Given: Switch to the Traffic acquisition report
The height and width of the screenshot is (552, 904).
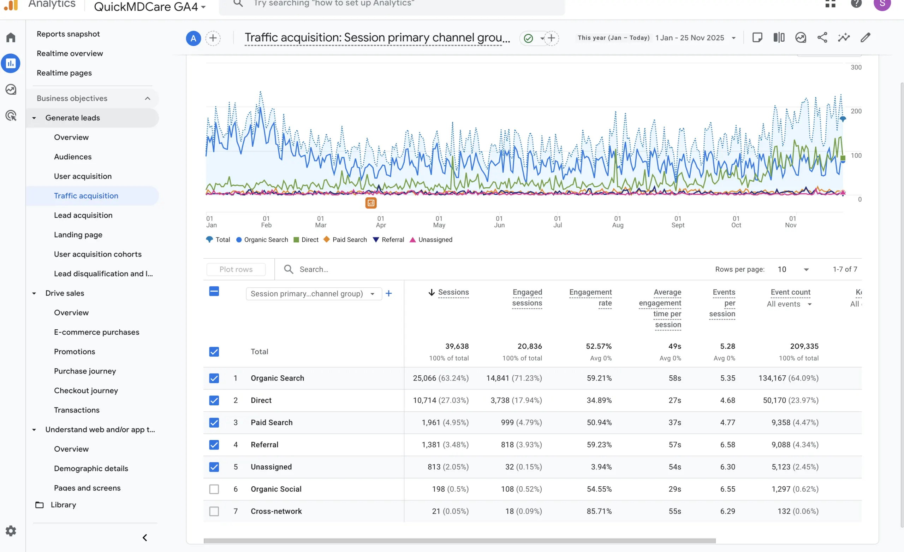Looking at the screenshot, I should 86,195.
